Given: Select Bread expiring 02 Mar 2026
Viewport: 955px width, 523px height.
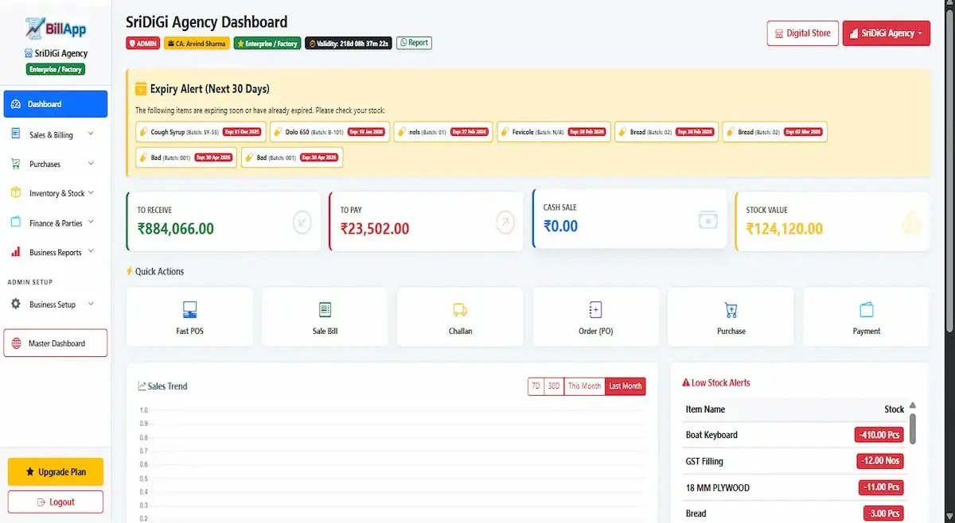Looking at the screenshot, I should [x=775, y=132].
